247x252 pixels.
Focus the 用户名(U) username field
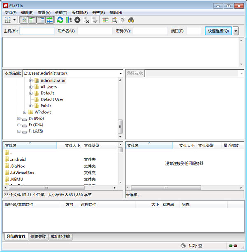(x=95, y=31)
